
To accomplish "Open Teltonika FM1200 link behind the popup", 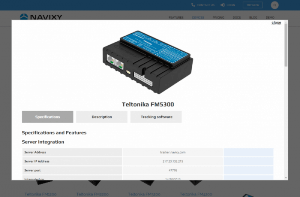I will pyautogui.click(x=40, y=194).
